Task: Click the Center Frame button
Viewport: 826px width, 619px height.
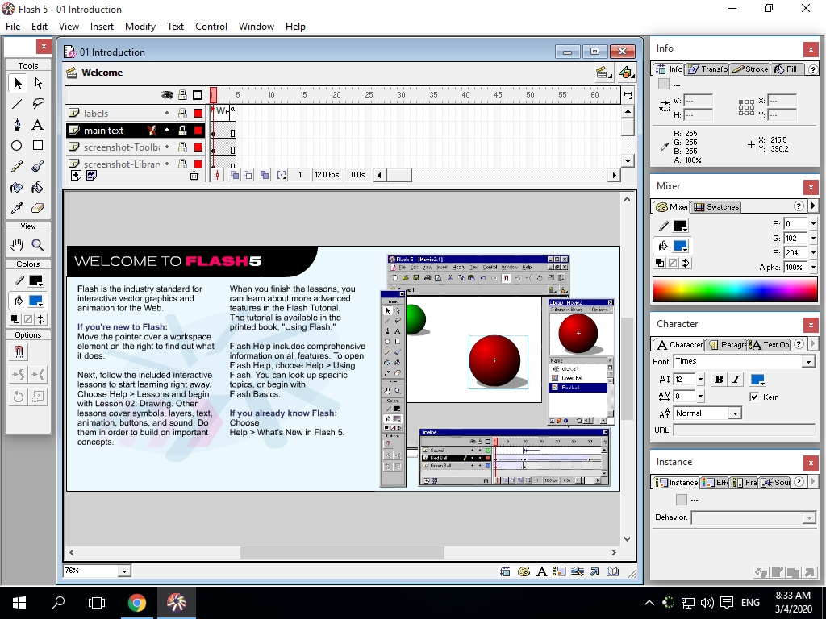Action: coord(218,175)
